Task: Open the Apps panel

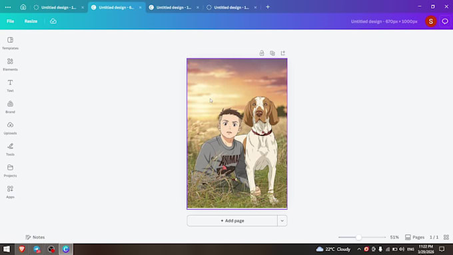Action: (x=10, y=192)
